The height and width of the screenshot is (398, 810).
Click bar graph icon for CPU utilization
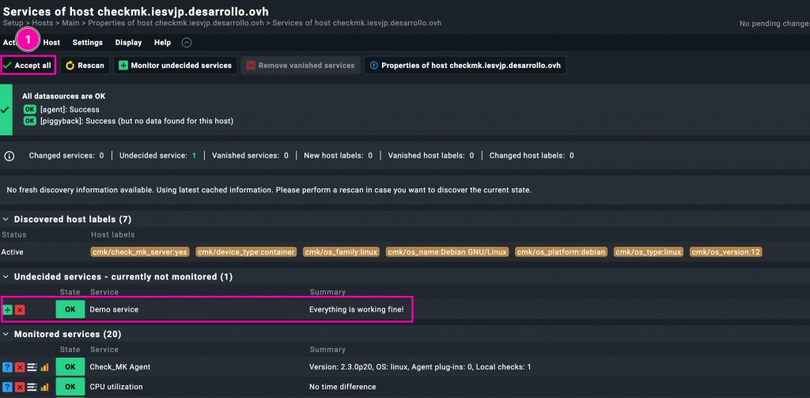pyautogui.click(x=44, y=387)
